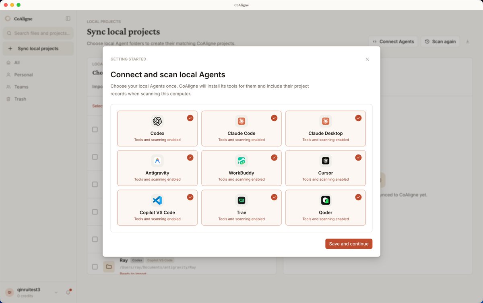
Task: Click the CoAligne logo in the sidebar
Action: click(x=8, y=19)
